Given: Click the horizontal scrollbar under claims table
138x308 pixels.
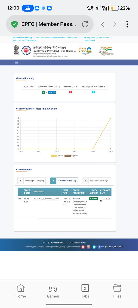Looking at the screenshot, I should (74, 219).
